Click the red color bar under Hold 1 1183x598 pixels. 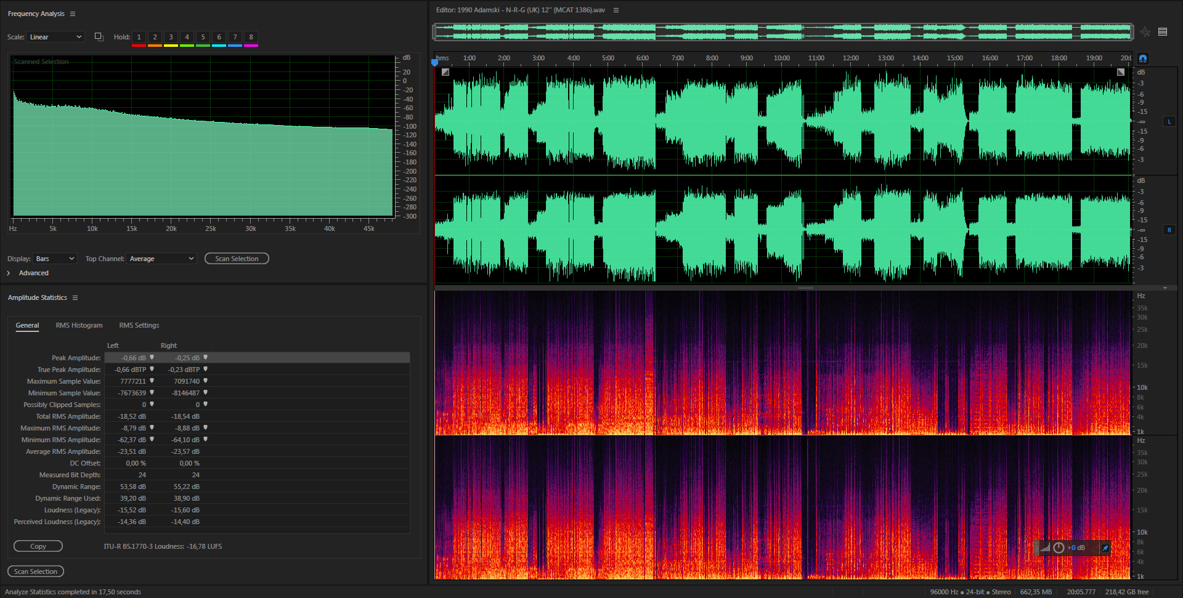pos(139,46)
